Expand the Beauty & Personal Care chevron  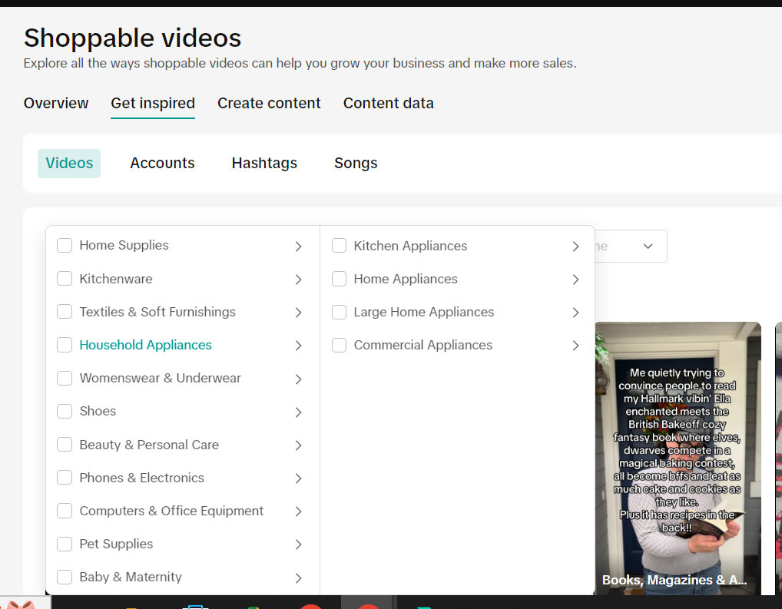298,445
